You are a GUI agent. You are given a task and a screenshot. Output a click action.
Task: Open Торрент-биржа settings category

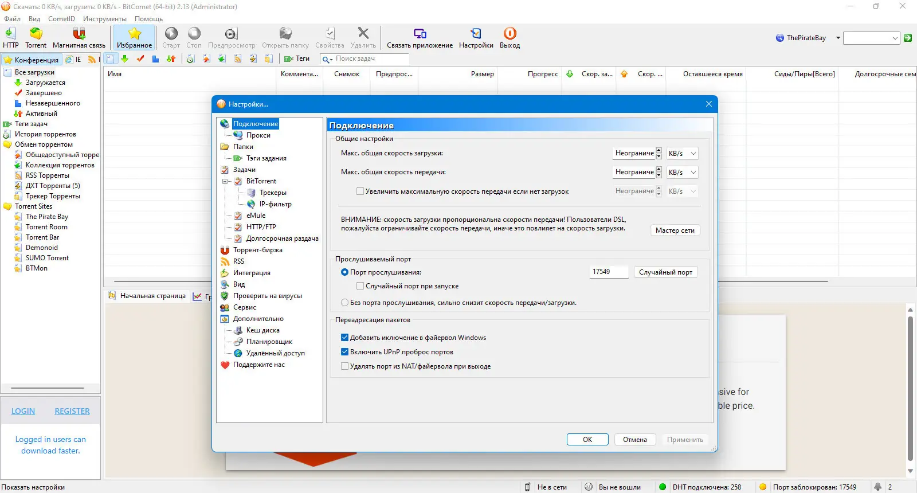point(257,250)
